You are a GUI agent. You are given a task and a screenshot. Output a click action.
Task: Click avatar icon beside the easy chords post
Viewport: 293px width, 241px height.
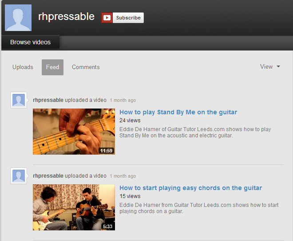coord(19,176)
